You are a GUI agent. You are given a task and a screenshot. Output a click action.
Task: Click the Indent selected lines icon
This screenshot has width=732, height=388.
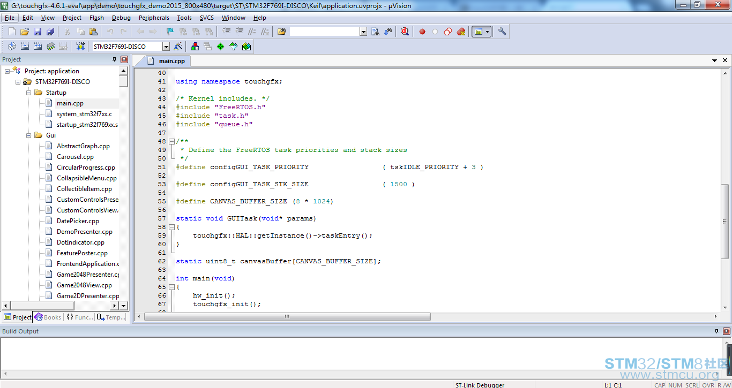coord(227,32)
